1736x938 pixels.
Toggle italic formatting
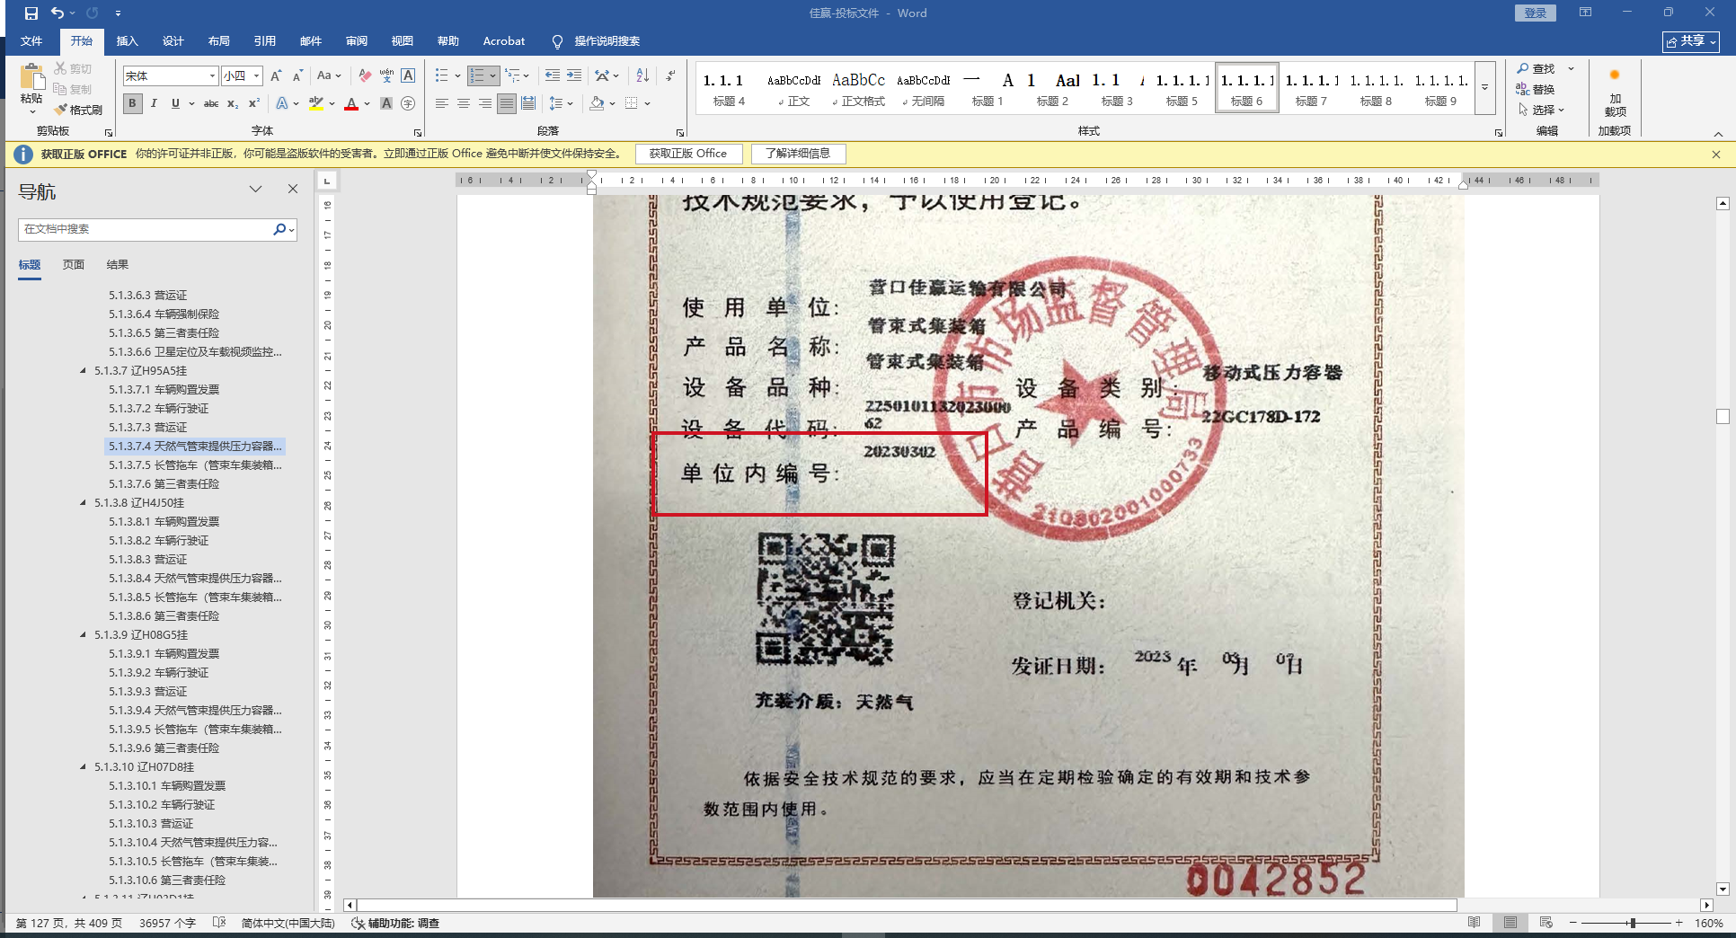[x=154, y=103]
